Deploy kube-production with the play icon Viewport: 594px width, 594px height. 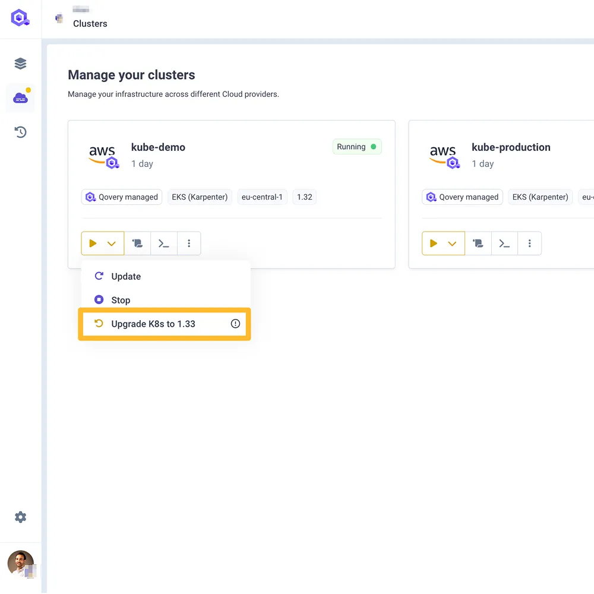click(x=434, y=243)
